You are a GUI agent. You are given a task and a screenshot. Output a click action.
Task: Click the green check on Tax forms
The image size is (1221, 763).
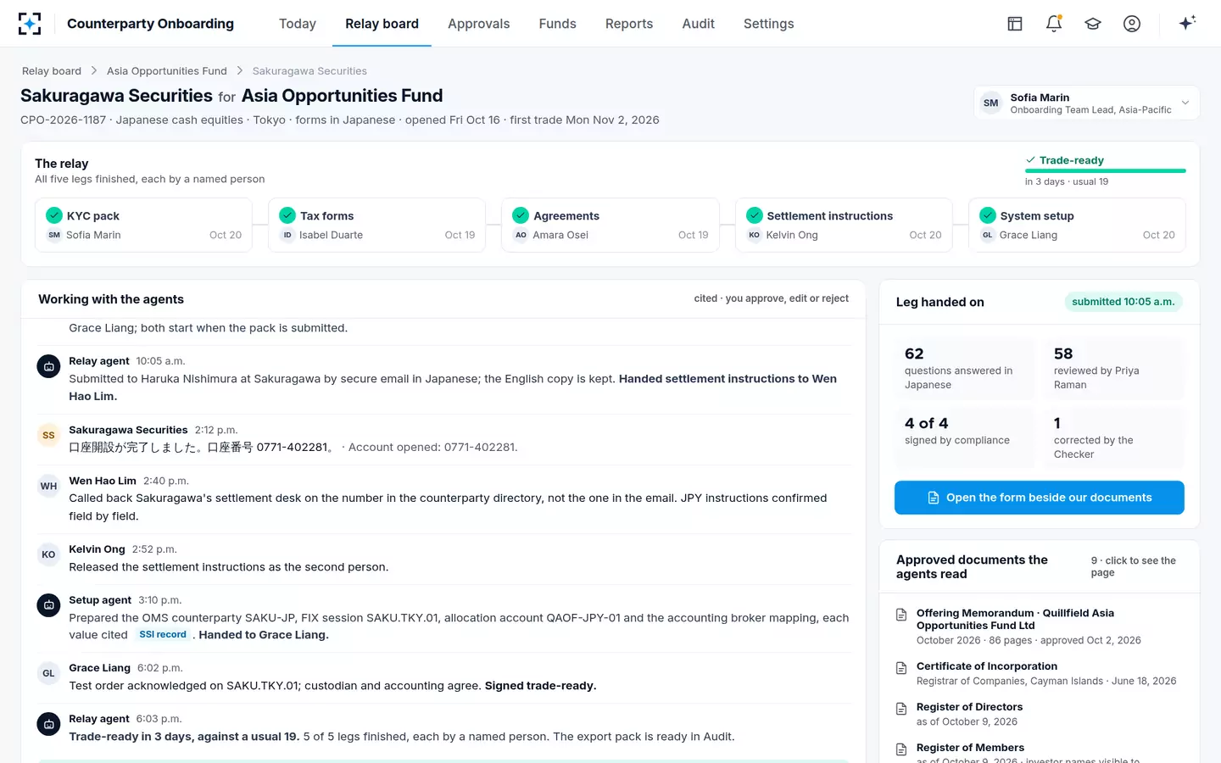pos(287,215)
